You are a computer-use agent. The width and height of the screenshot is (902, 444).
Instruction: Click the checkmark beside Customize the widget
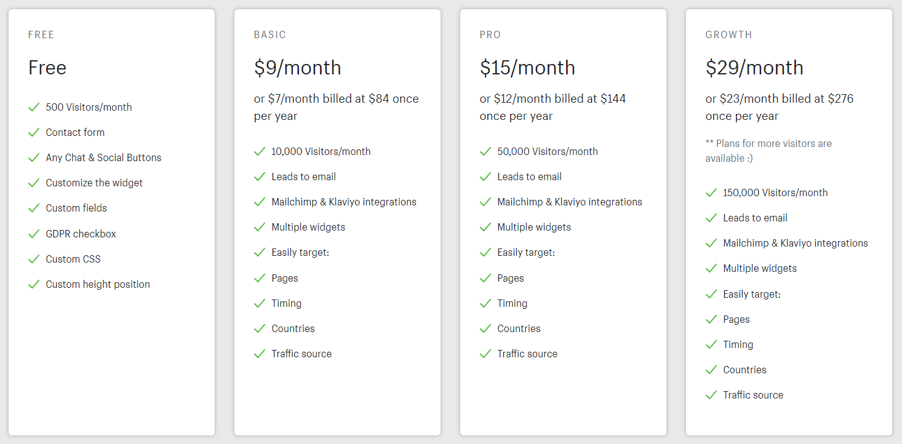[34, 183]
